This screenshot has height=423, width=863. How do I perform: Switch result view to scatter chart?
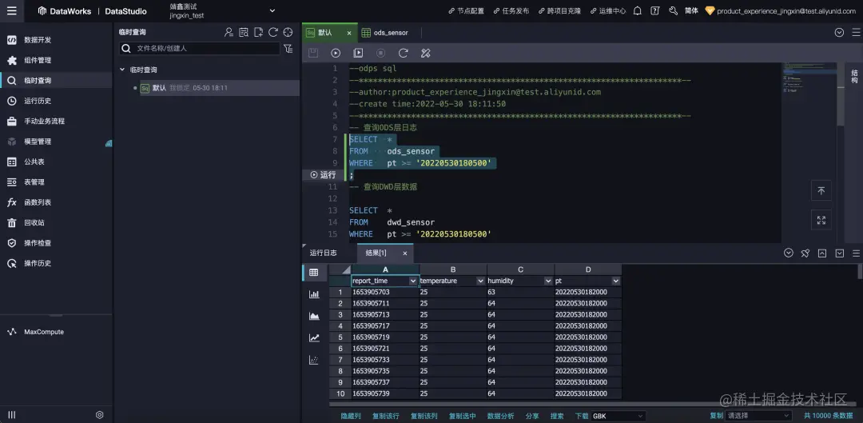pyautogui.click(x=314, y=360)
